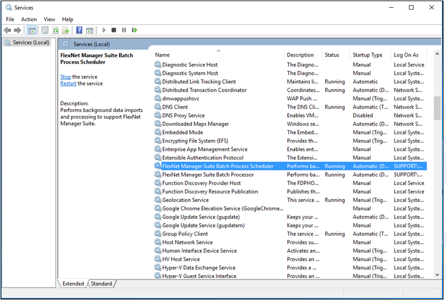Switch to the Extended tab
The height and width of the screenshot is (300, 444).
(73, 284)
